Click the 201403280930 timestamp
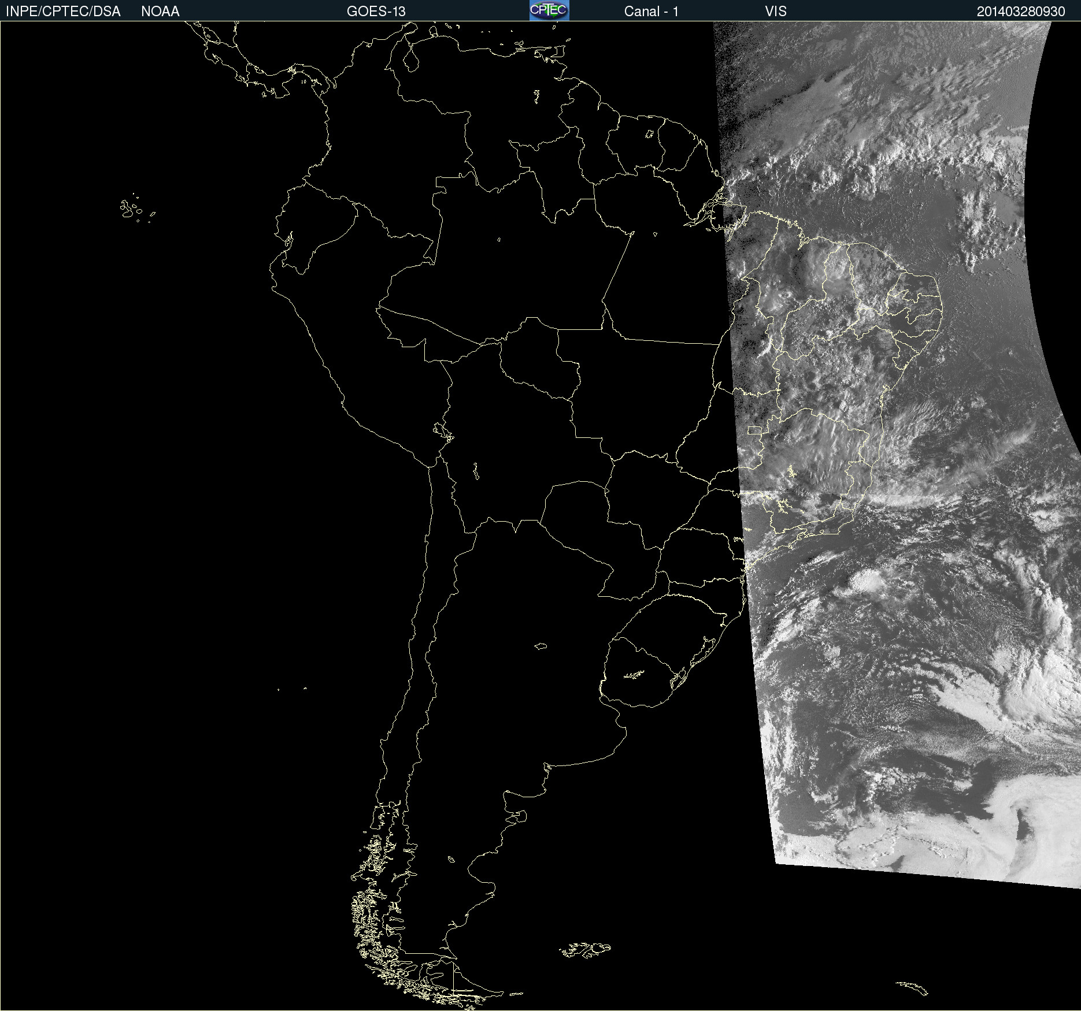Screen dimensions: 1081x1011 tap(1021, 12)
